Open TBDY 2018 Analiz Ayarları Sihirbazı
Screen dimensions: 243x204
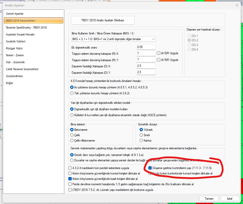[x=103, y=20]
